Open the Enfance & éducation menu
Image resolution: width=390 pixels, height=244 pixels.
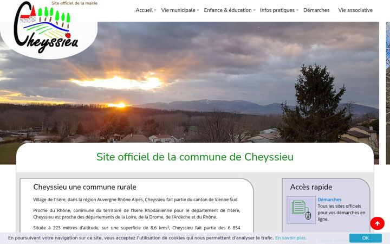(x=227, y=10)
